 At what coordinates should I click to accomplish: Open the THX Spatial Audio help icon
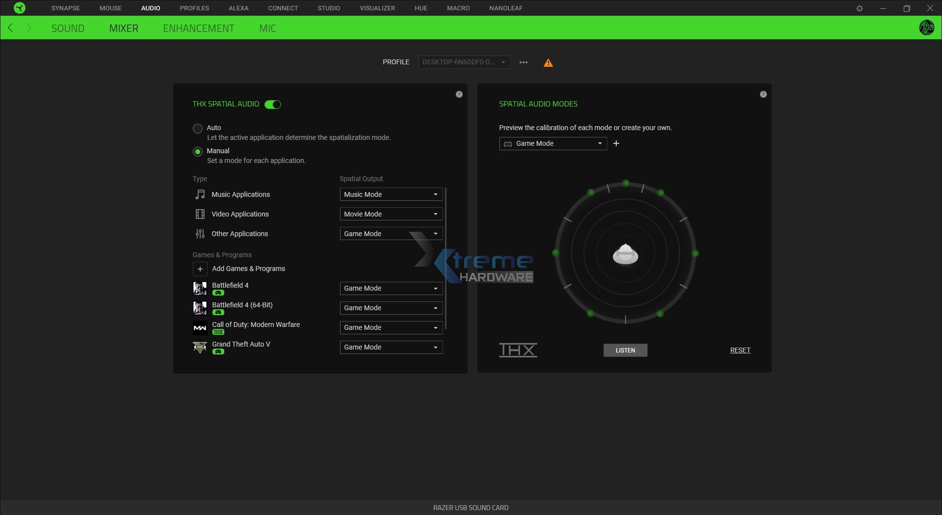pyautogui.click(x=459, y=94)
